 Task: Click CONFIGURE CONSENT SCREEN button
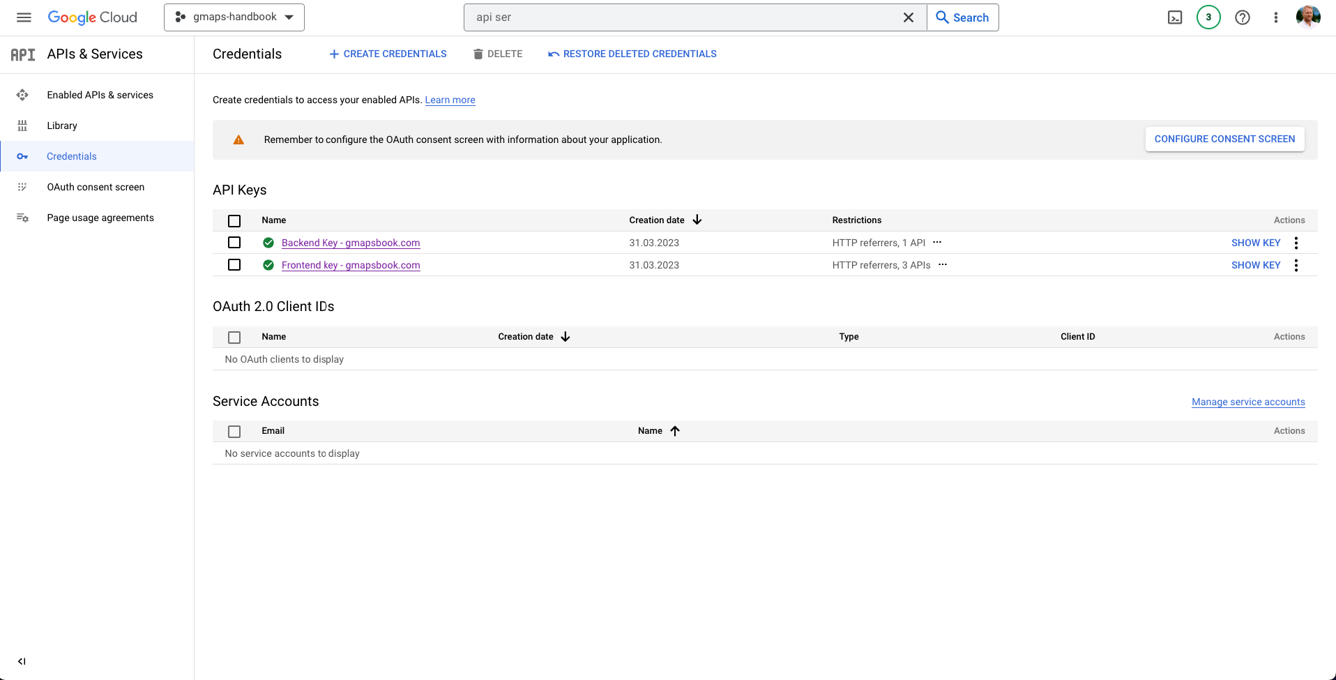click(1224, 139)
